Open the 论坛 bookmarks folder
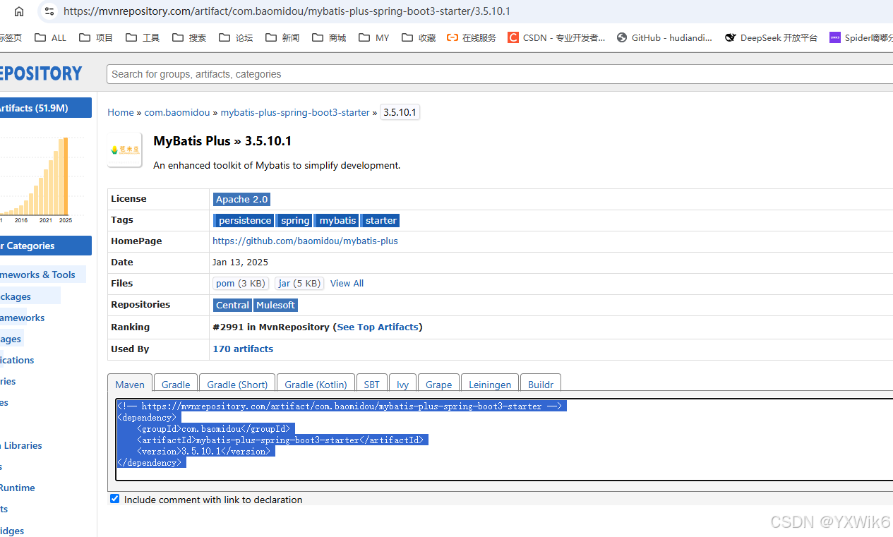The height and width of the screenshot is (537, 893). pyautogui.click(x=236, y=38)
